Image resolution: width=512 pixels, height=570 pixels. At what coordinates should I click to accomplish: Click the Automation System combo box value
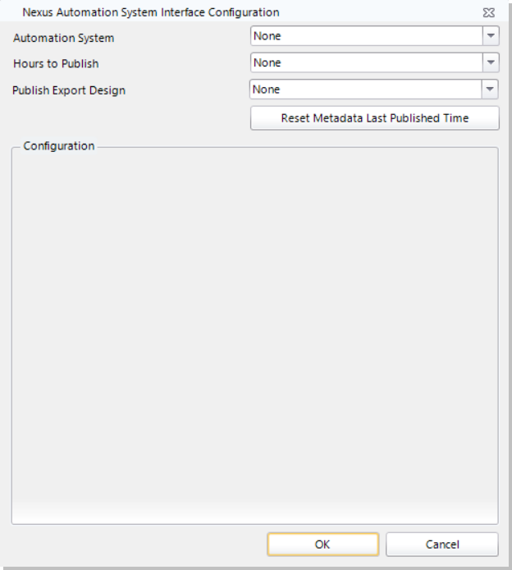(365, 36)
